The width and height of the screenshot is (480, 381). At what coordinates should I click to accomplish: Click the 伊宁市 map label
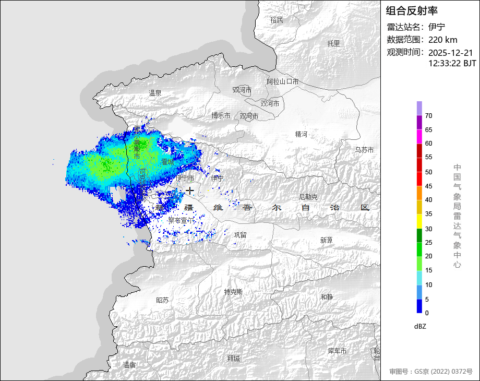coord(185,178)
